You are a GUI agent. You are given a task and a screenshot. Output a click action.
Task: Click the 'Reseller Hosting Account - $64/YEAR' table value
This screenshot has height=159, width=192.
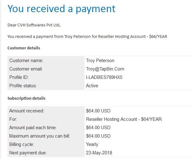tap(124, 119)
